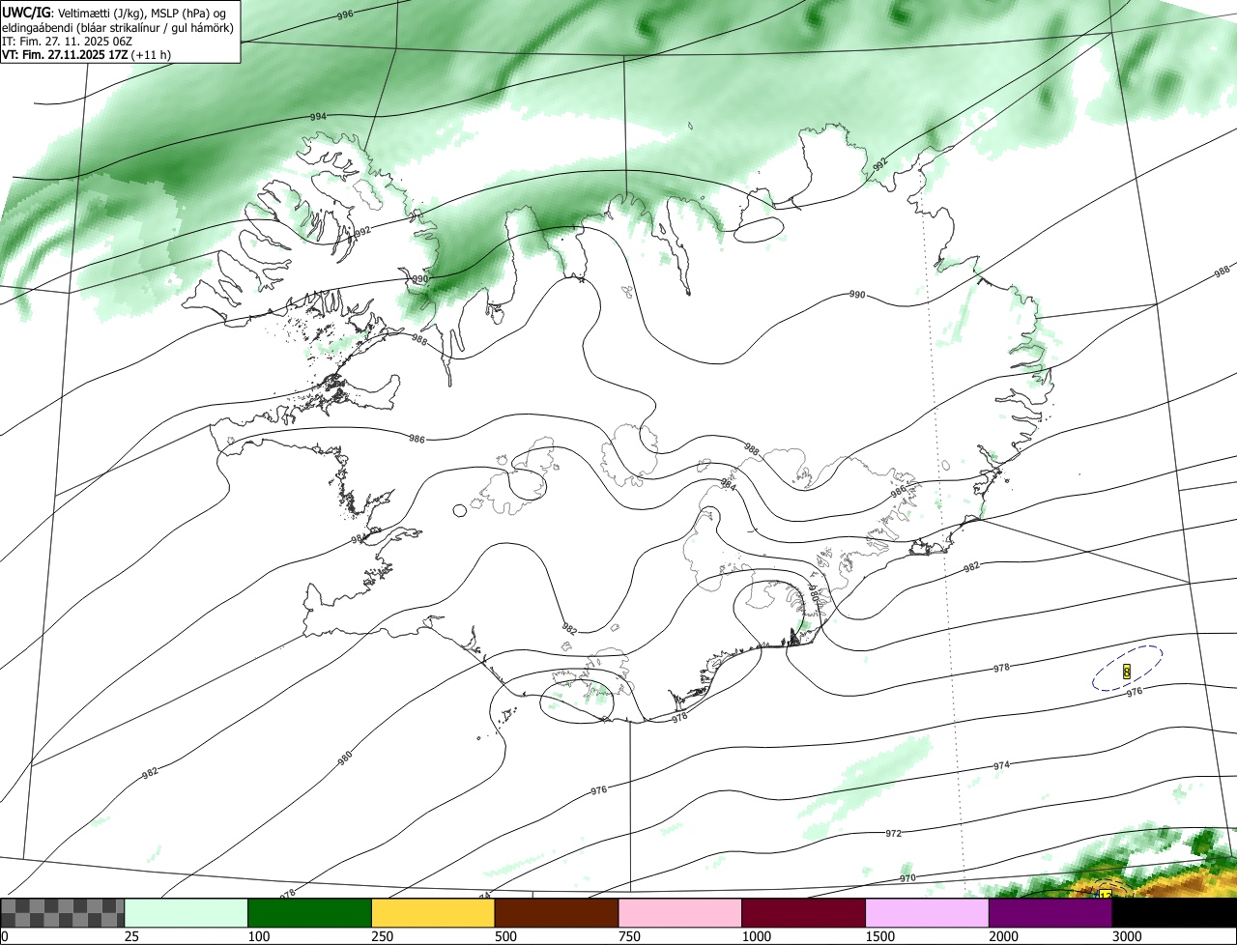The image size is (1237, 945).
Task: Click the '976' label beside the dashed ellipse
Action: pyautogui.click(x=1135, y=691)
